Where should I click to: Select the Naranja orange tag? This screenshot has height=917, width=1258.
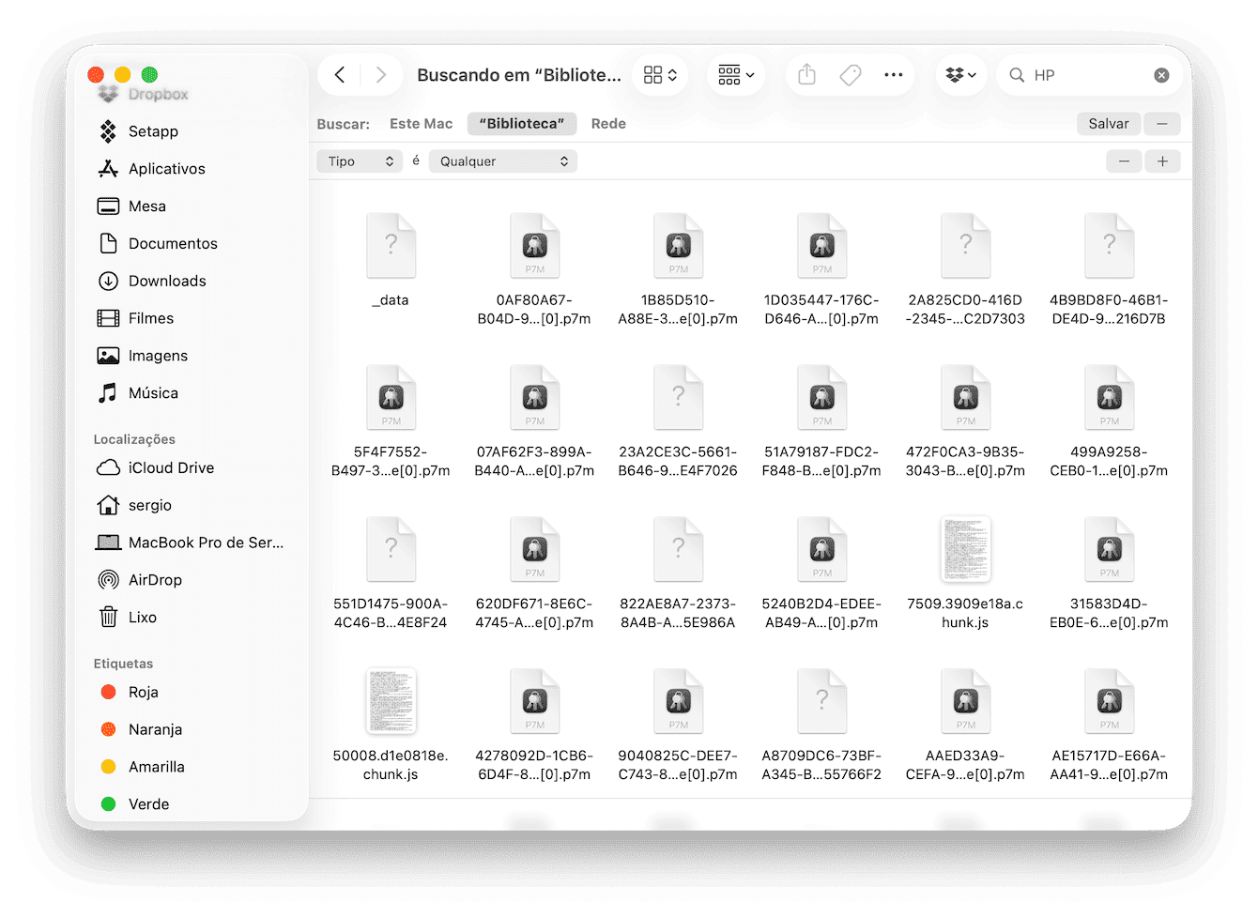pos(155,730)
